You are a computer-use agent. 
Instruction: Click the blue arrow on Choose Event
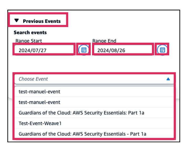[168, 79]
